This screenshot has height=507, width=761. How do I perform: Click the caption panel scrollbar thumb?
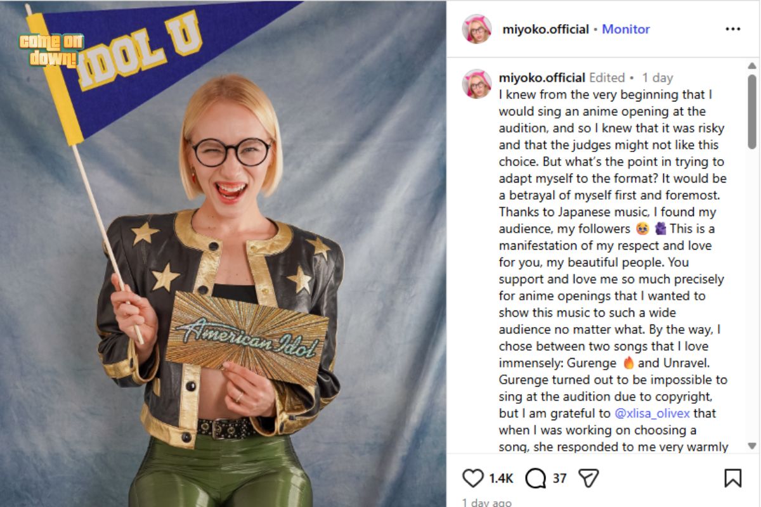(x=752, y=112)
